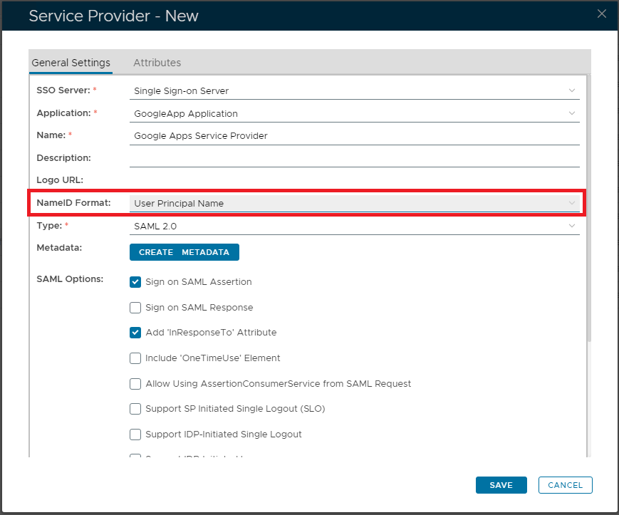Select the General Settings tab
This screenshot has height=515, width=619.
click(x=71, y=63)
